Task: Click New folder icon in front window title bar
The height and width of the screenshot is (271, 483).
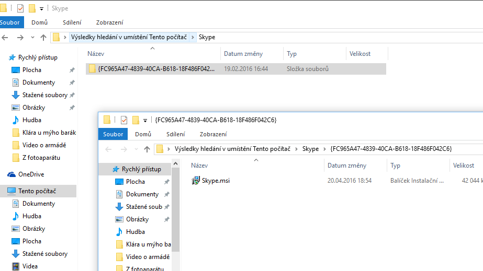Action: tap(136, 120)
